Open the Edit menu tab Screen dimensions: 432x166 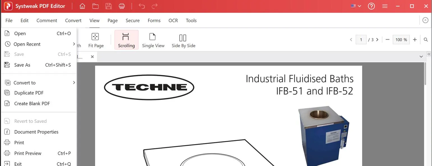[24, 20]
